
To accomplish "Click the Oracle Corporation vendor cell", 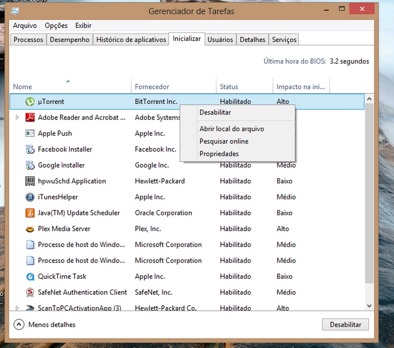I will [163, 213].
